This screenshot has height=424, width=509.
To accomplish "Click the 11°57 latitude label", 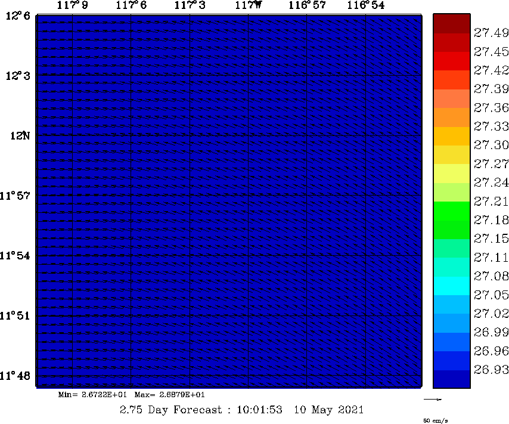I will [15, 196].
